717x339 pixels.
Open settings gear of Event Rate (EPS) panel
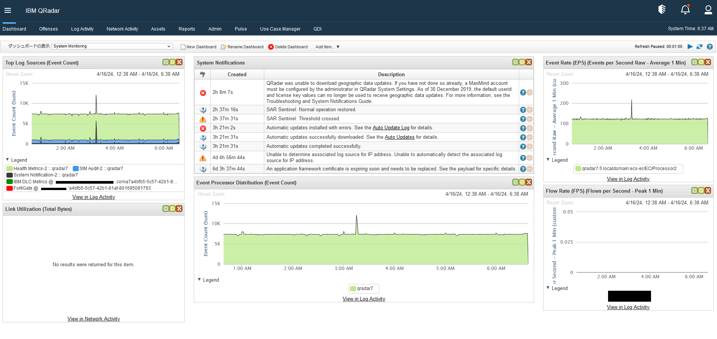(701, 62)
